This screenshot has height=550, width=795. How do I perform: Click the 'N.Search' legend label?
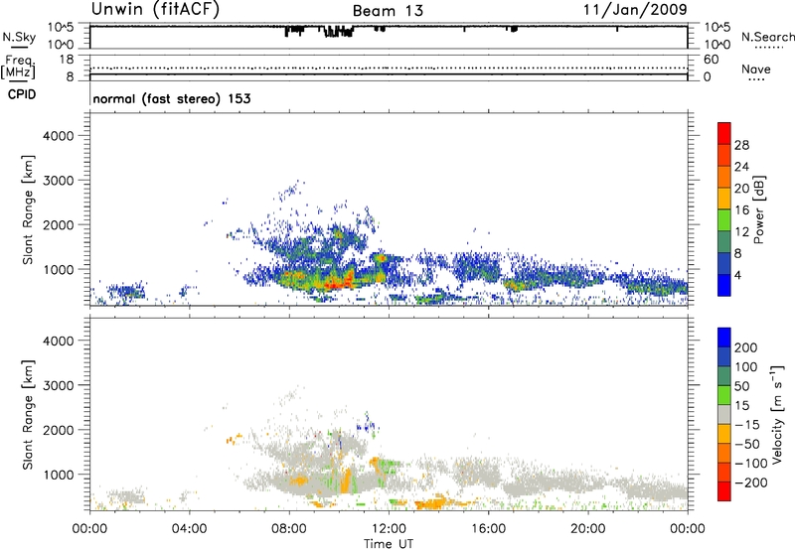tap(767, 37)
